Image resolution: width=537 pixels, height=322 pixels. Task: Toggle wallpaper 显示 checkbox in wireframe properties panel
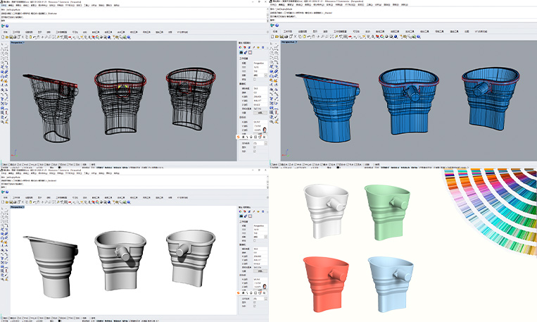click(x=255, y=147)
